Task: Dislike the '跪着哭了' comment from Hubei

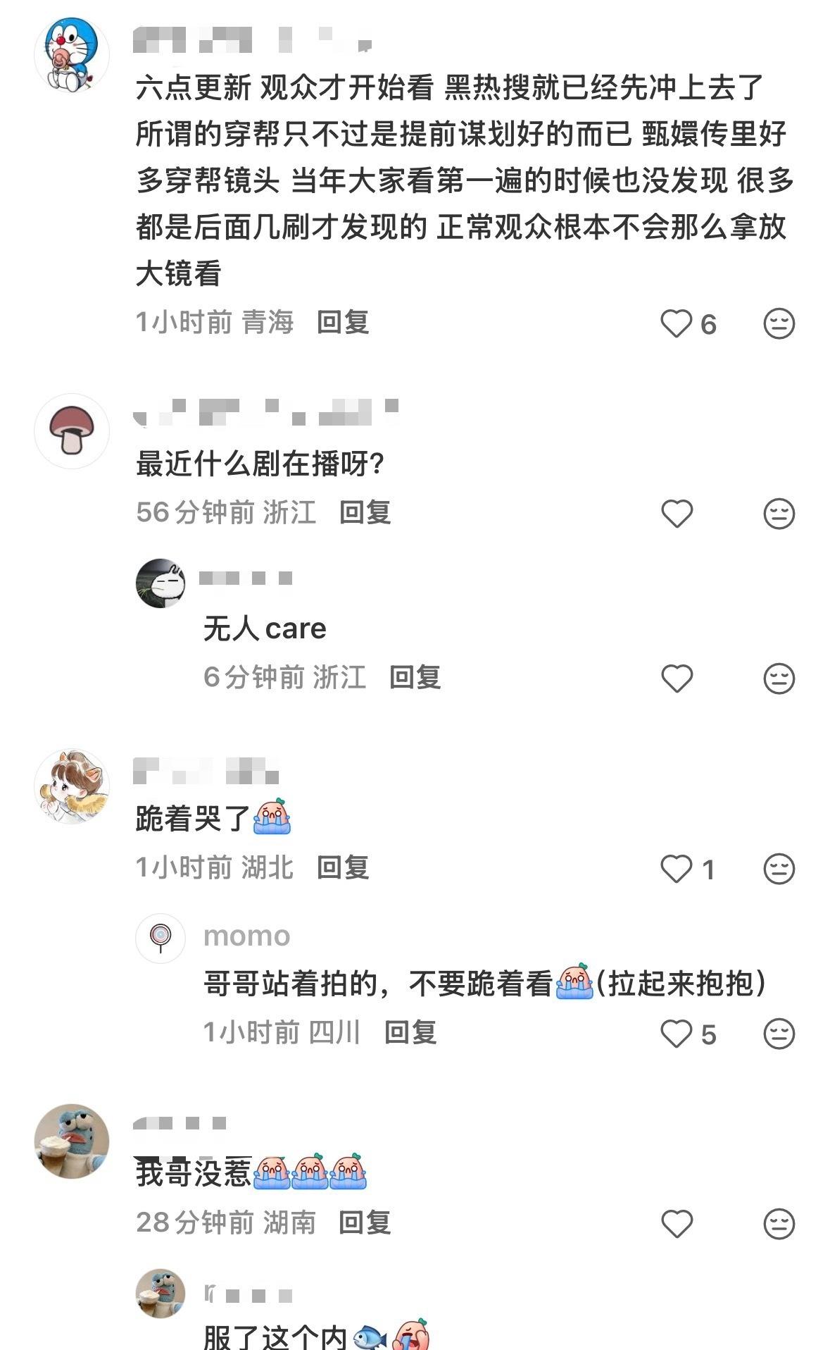Action: (779, 869)
